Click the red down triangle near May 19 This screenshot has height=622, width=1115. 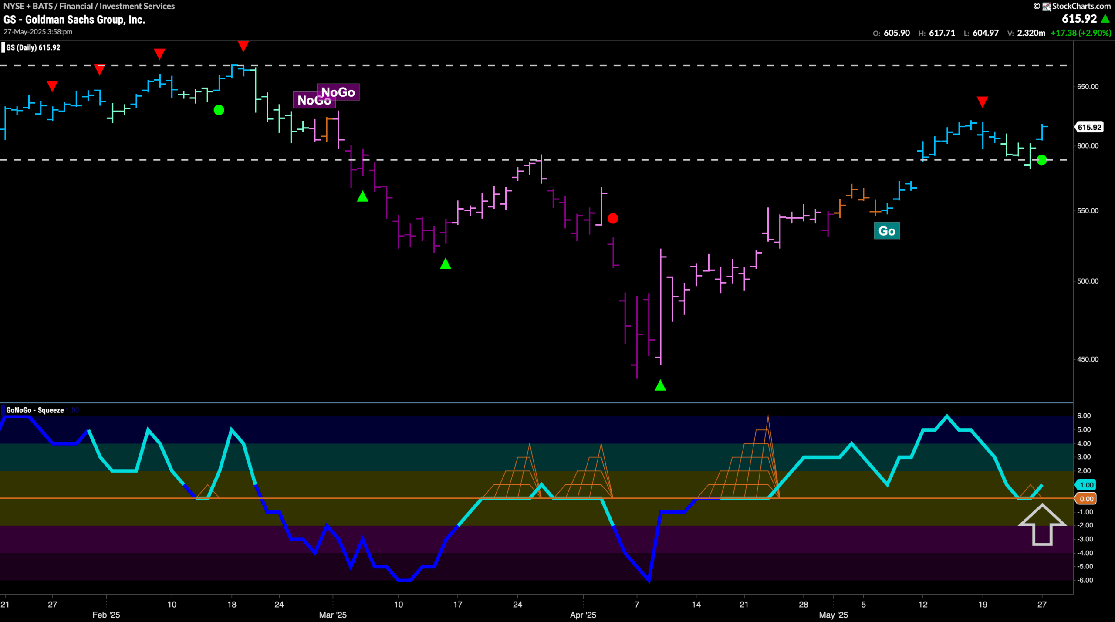(982, 102)
